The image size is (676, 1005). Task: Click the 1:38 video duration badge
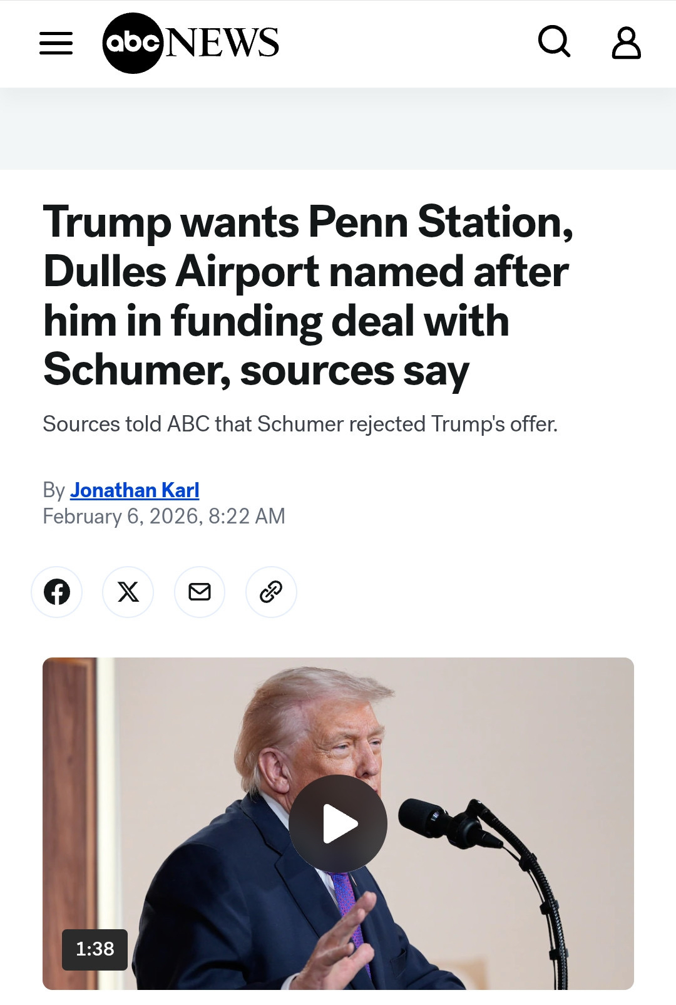(x=95, y=949)
